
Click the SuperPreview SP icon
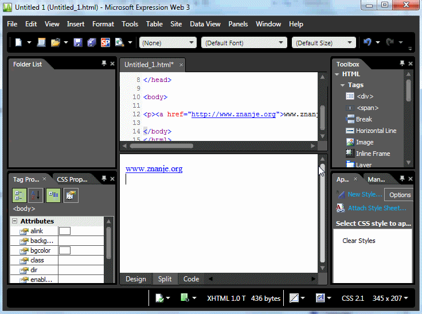[x=106, y=42]
